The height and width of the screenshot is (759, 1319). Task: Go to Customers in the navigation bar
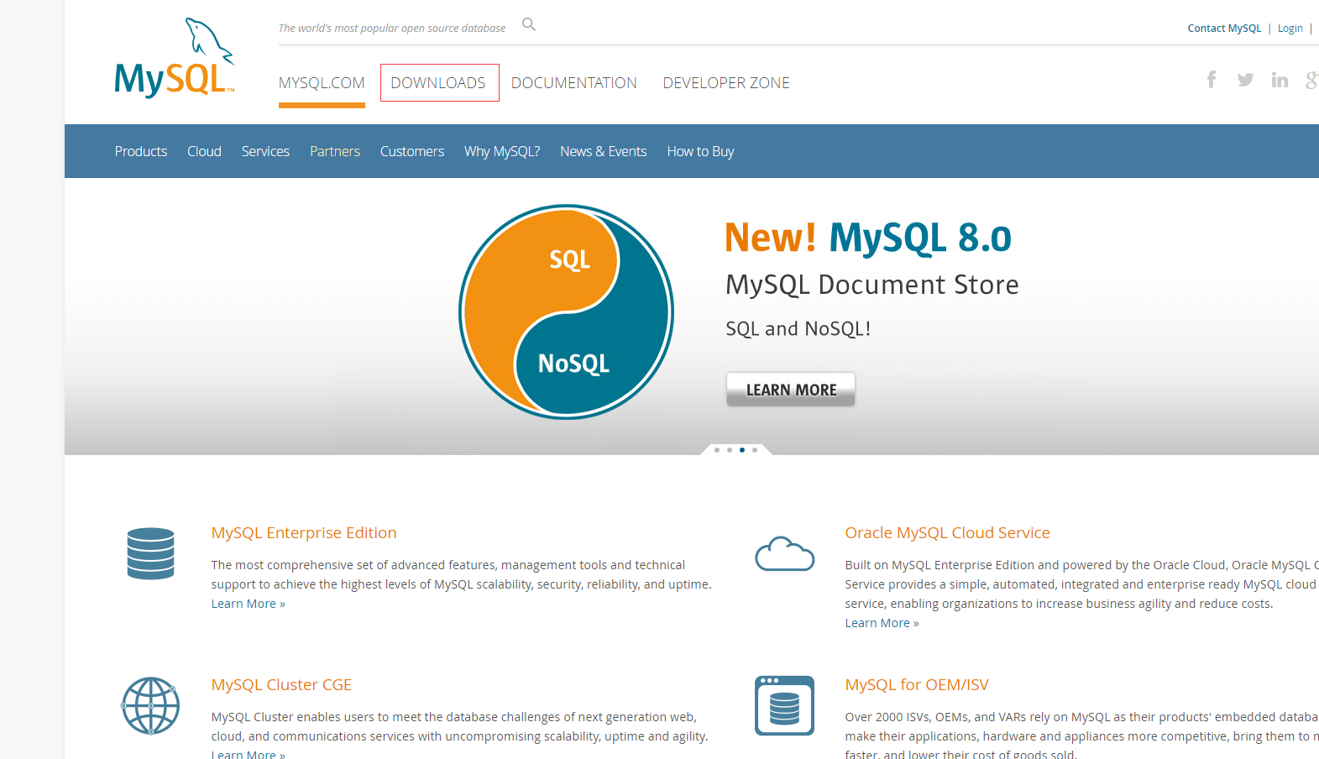412,151
